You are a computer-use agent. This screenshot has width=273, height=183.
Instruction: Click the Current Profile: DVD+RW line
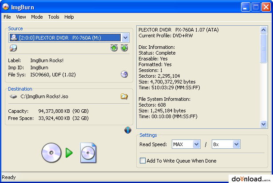(166, 36)
